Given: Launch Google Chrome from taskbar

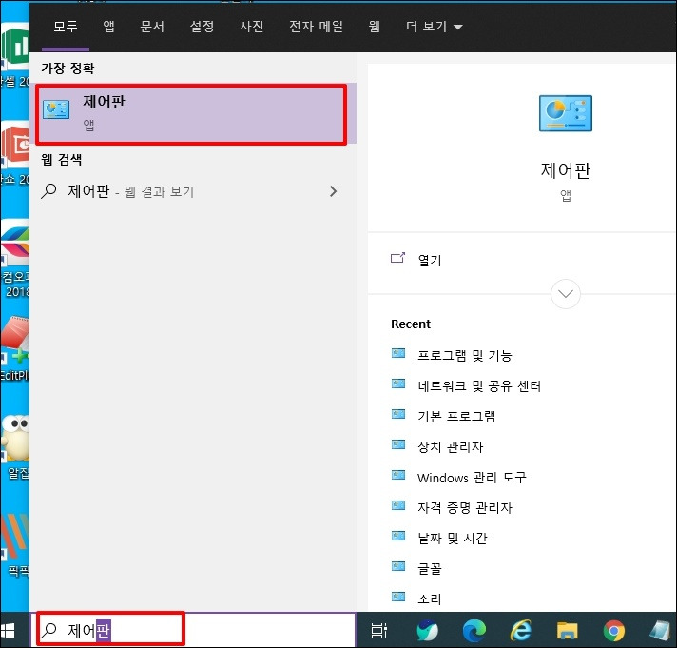Looking at the screenshot, I should click(614, 631).
